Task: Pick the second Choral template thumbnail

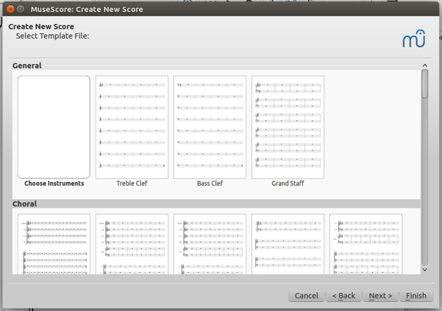Action: point(131,244)
